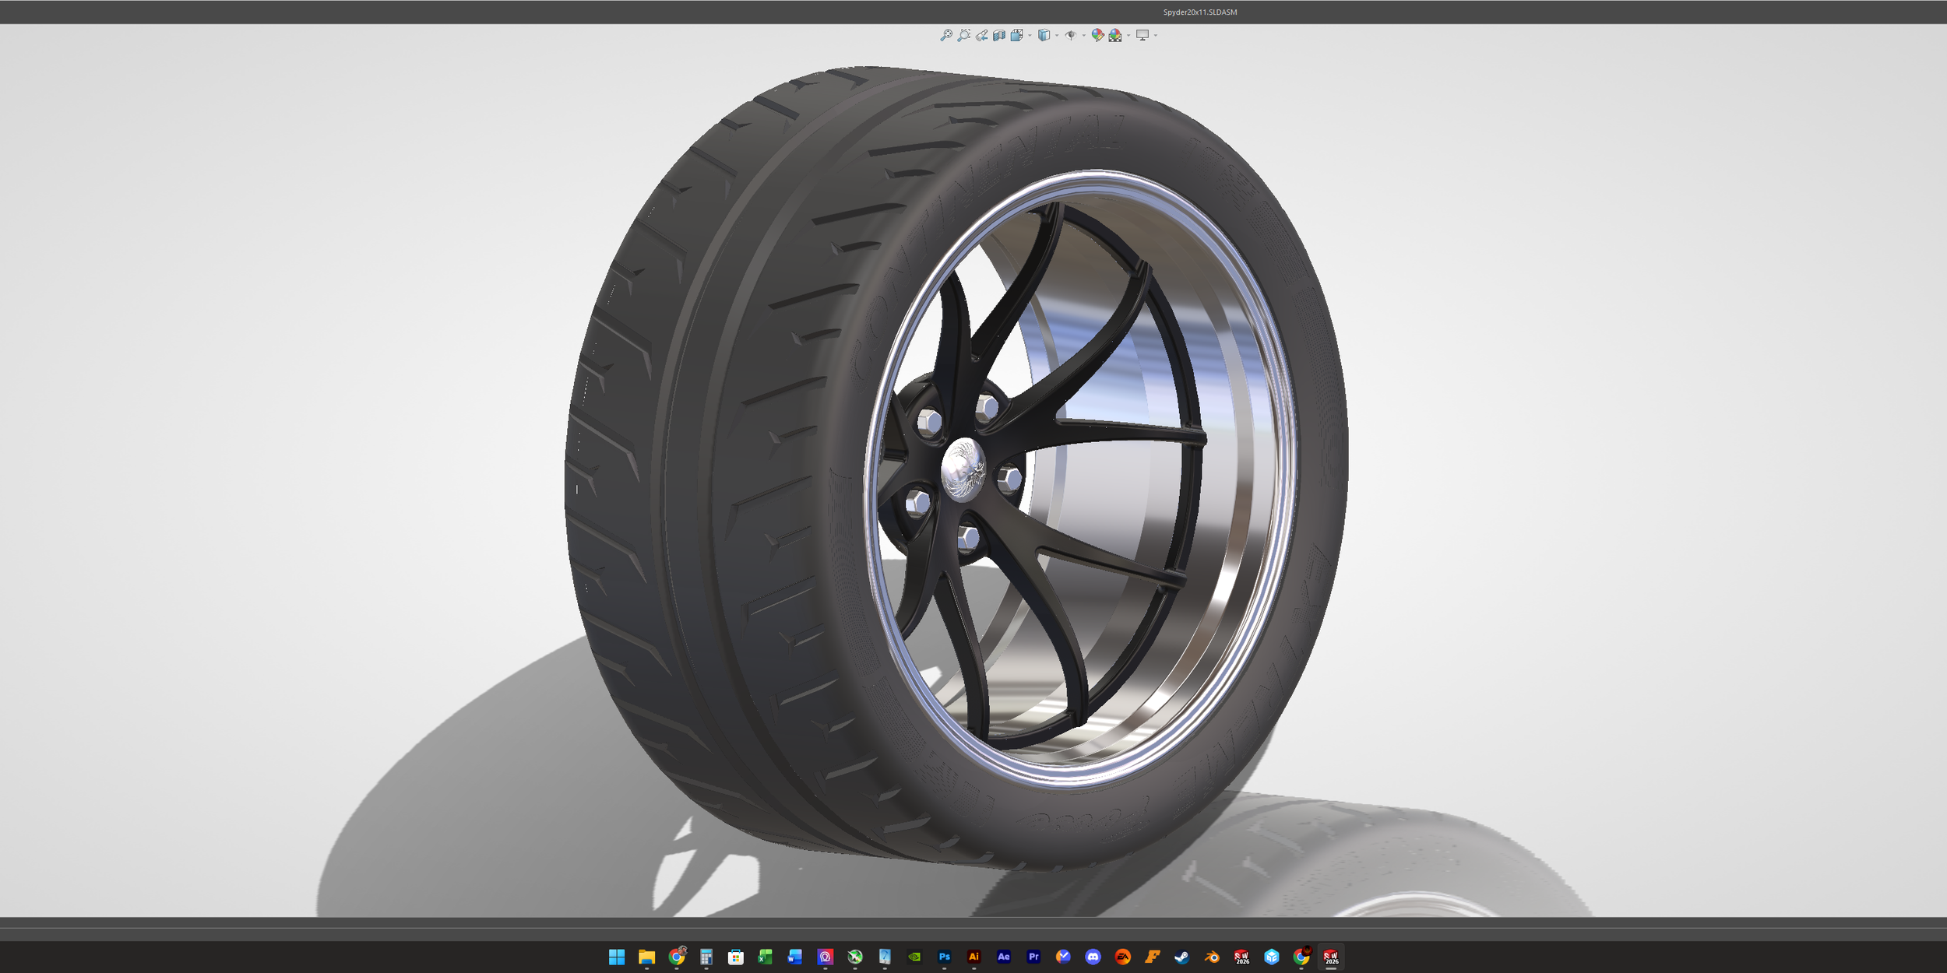Expand the View Settings dropdown arrow
Screen dimensions: 1947x973
[1156, 35]
